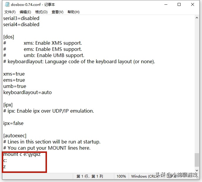Place cursor on the serial3=disabled line
The image size is (202, 182).
[21, 18]
